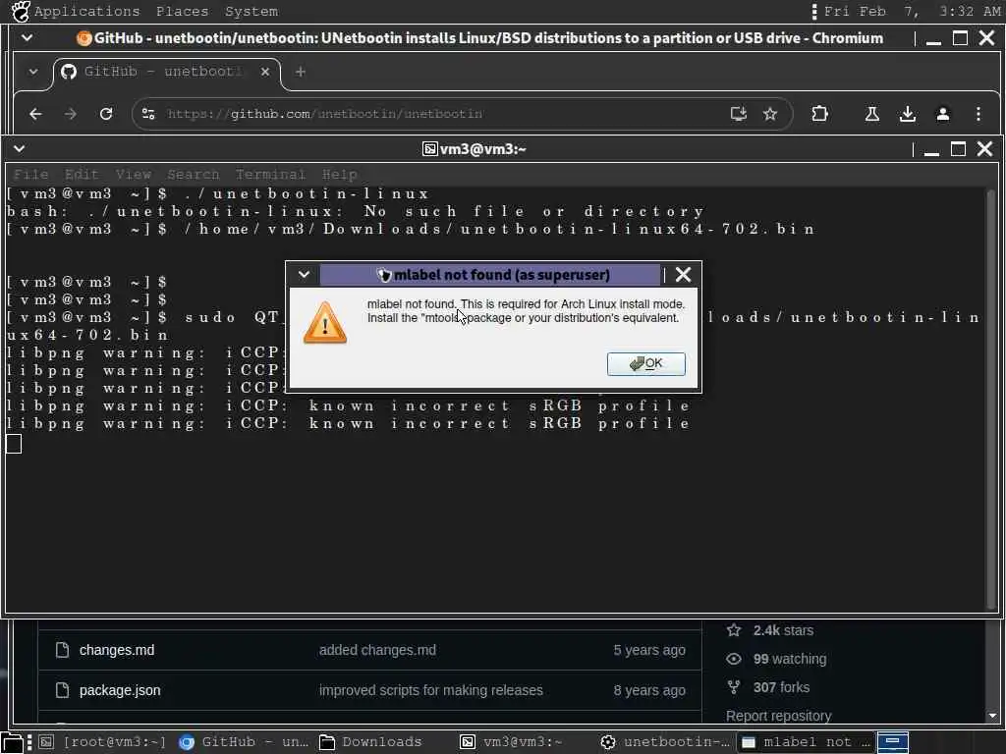
Task: Open Chromium tab search dropdown
Action: (x=32, y=71)
